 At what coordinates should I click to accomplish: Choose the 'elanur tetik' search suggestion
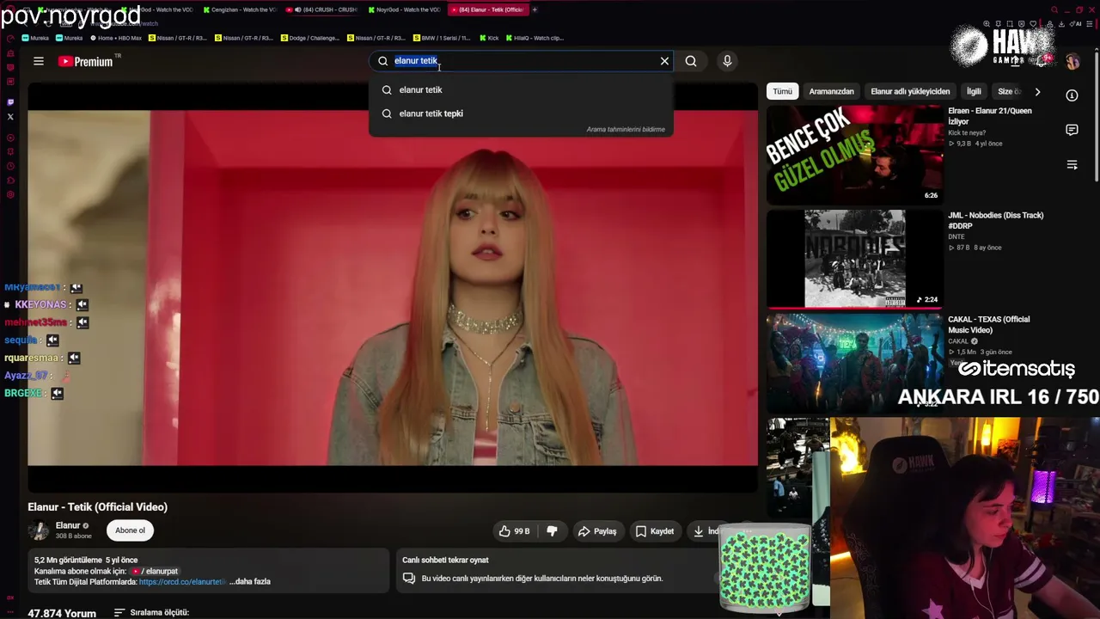(521, 89)
